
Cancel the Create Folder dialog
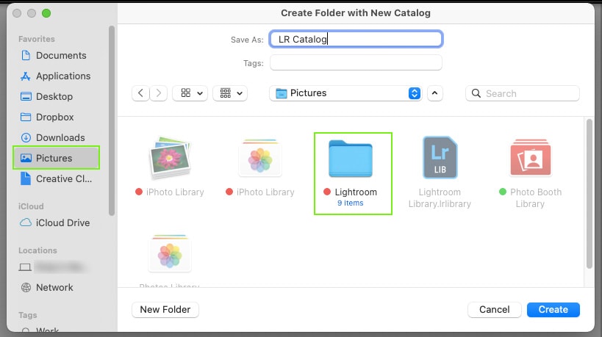click(495, 309)
